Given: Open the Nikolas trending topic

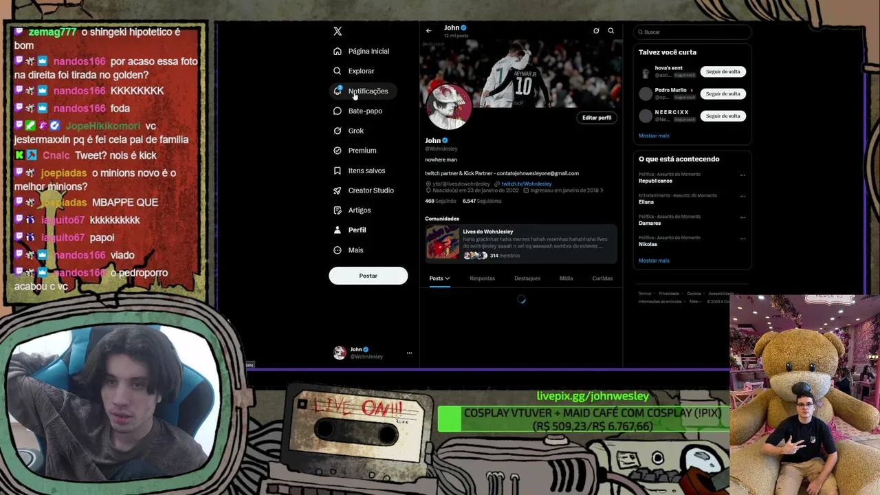Looking at the screenshot, I should pyautogui.click(x=648, y=244).
